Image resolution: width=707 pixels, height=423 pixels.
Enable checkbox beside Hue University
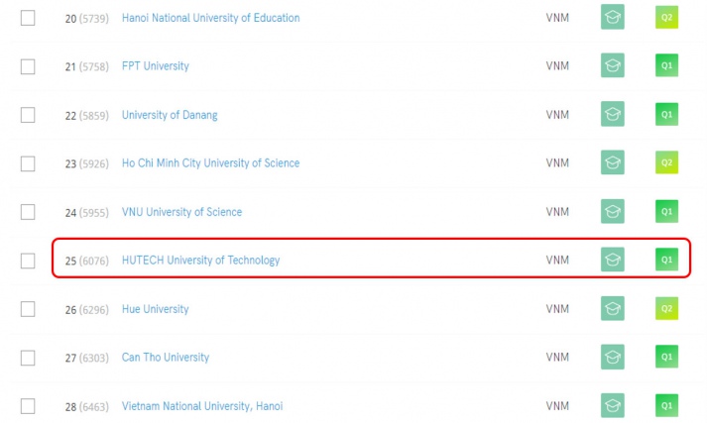point(28,309)
